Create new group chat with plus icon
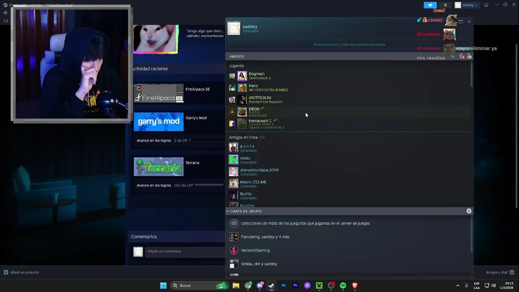 [469, 211]
